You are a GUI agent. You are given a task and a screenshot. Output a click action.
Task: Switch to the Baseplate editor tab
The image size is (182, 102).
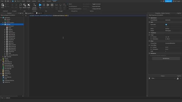[29, 13]
